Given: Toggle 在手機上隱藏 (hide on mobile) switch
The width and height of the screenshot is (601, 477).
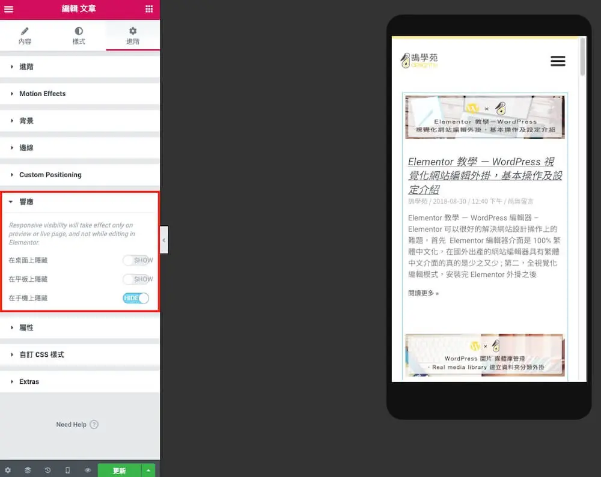Looking at the screenshot, I should click(x=136, y=298).
